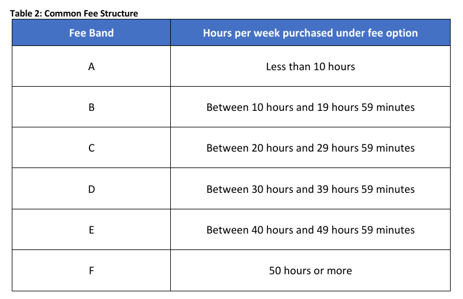The width and height of the screenshot is (463, 299).
Task: Click the Fee Band 'C' cell
Action: [91, 148]
